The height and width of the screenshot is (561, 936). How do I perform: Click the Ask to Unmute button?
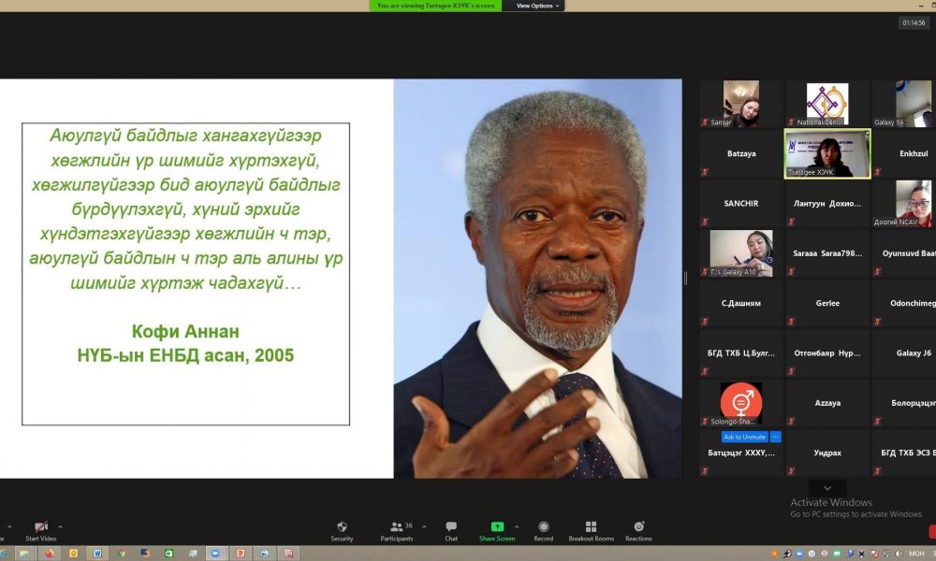pos(744,437)
